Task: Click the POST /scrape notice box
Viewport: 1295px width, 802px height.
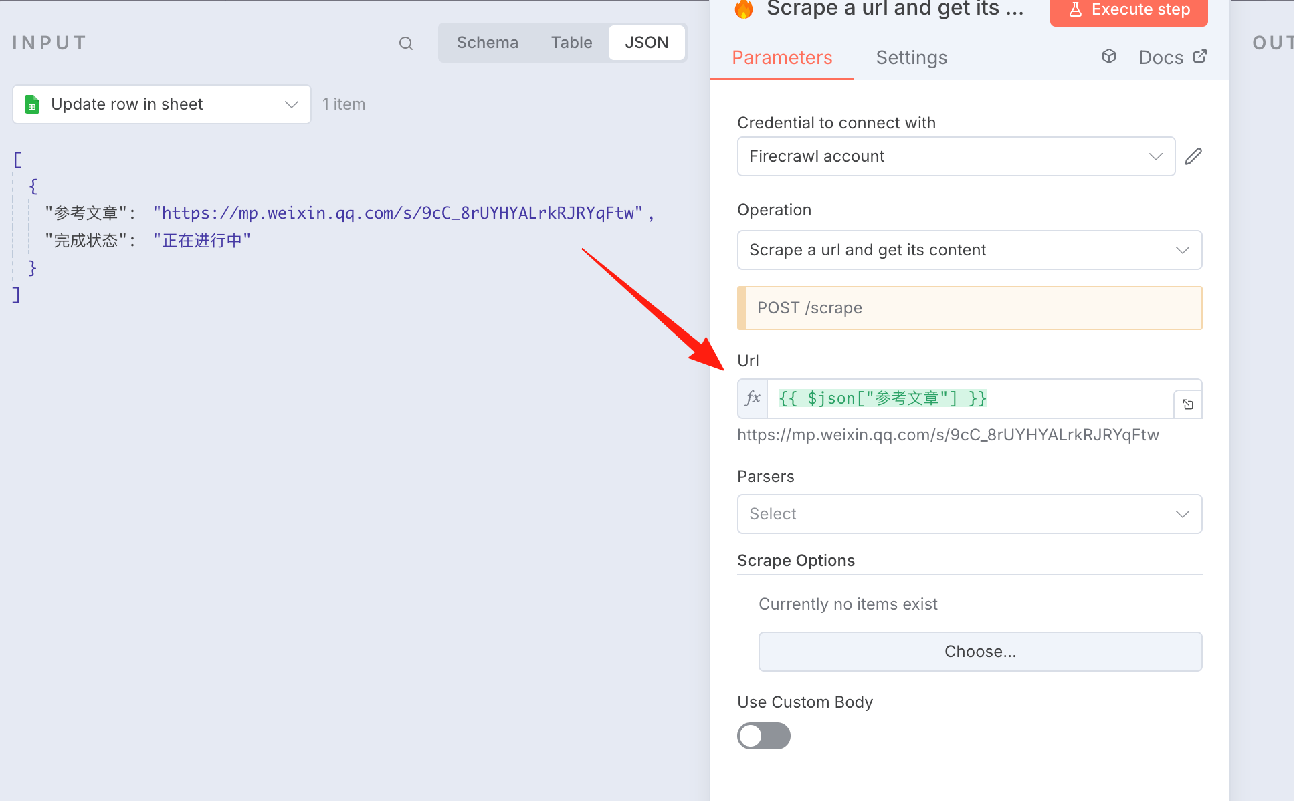Action: click(969, 308)
